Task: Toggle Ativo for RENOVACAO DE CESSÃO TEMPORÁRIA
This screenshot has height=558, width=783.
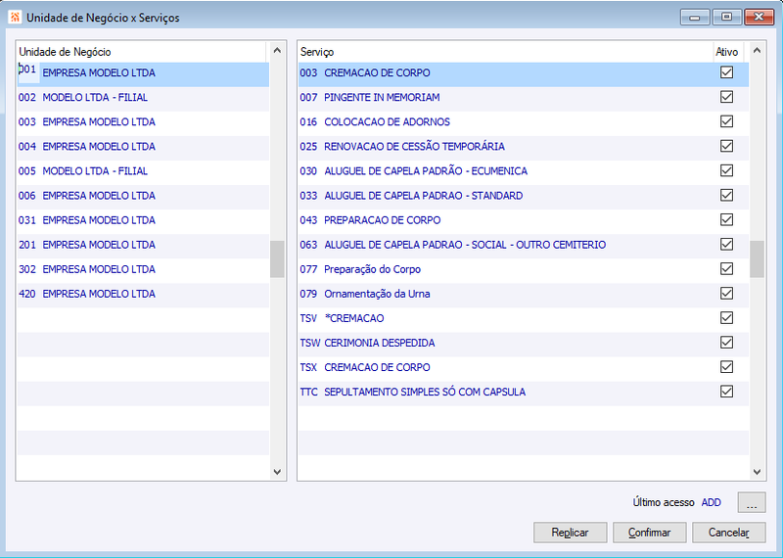Action: 726,146
